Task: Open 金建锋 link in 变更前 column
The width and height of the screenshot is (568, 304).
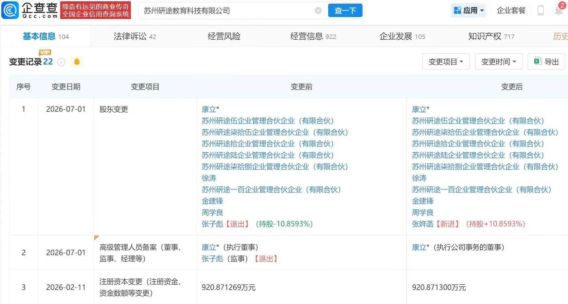Action: point(212,201)
